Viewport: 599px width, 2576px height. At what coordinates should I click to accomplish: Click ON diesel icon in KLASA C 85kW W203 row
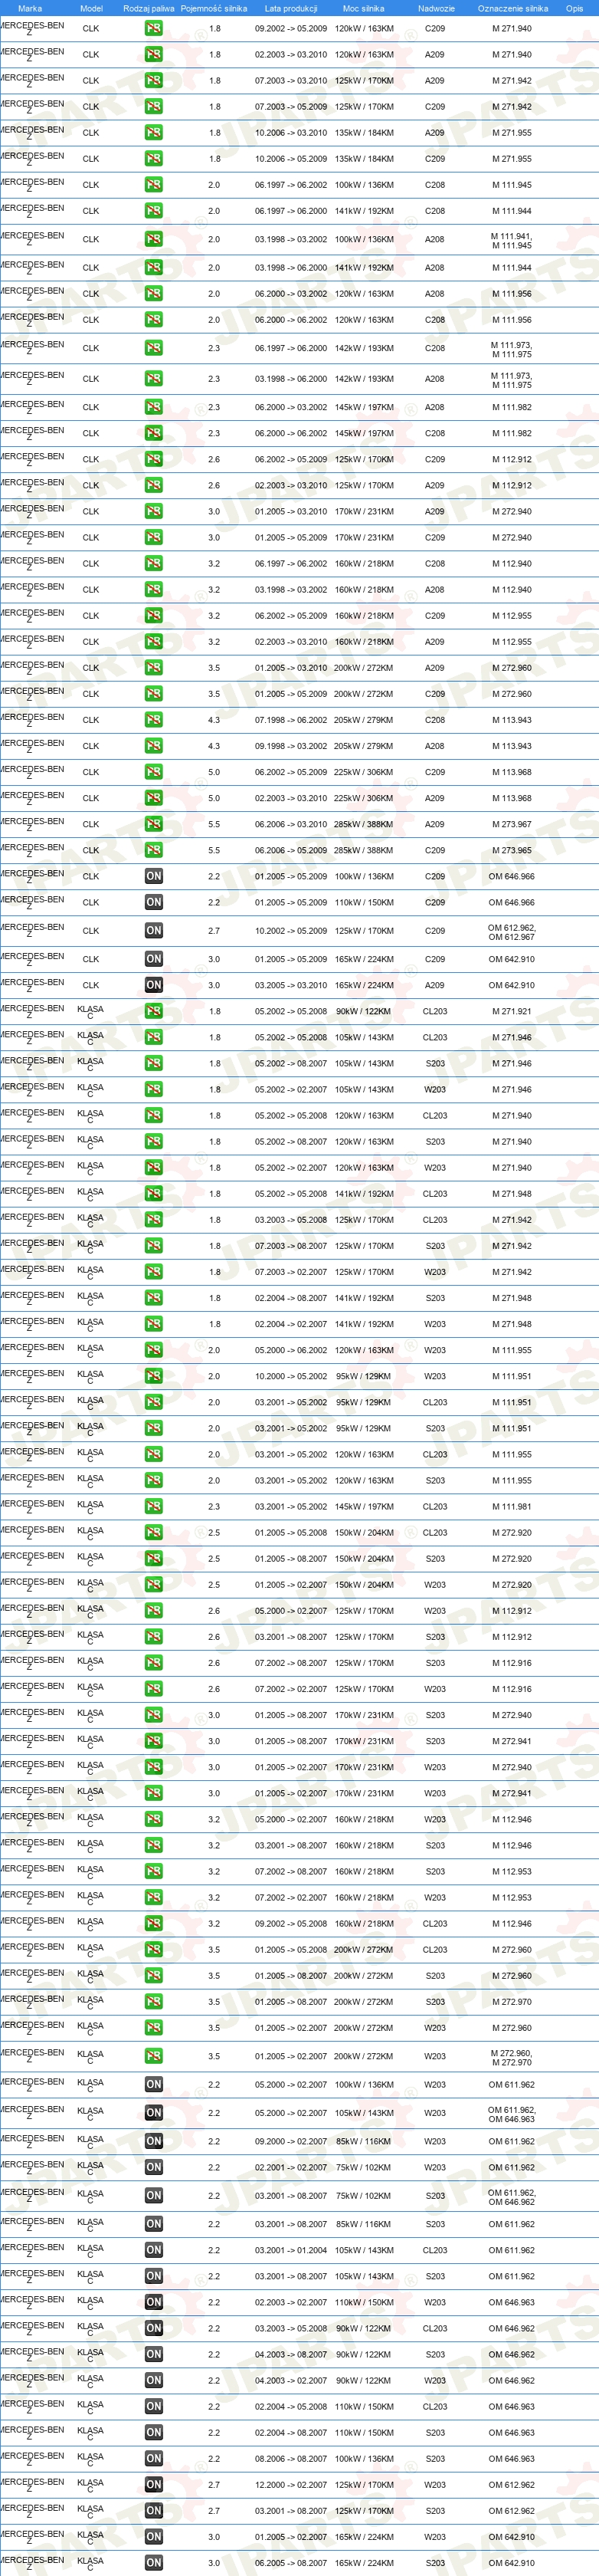pos(152,2141)
